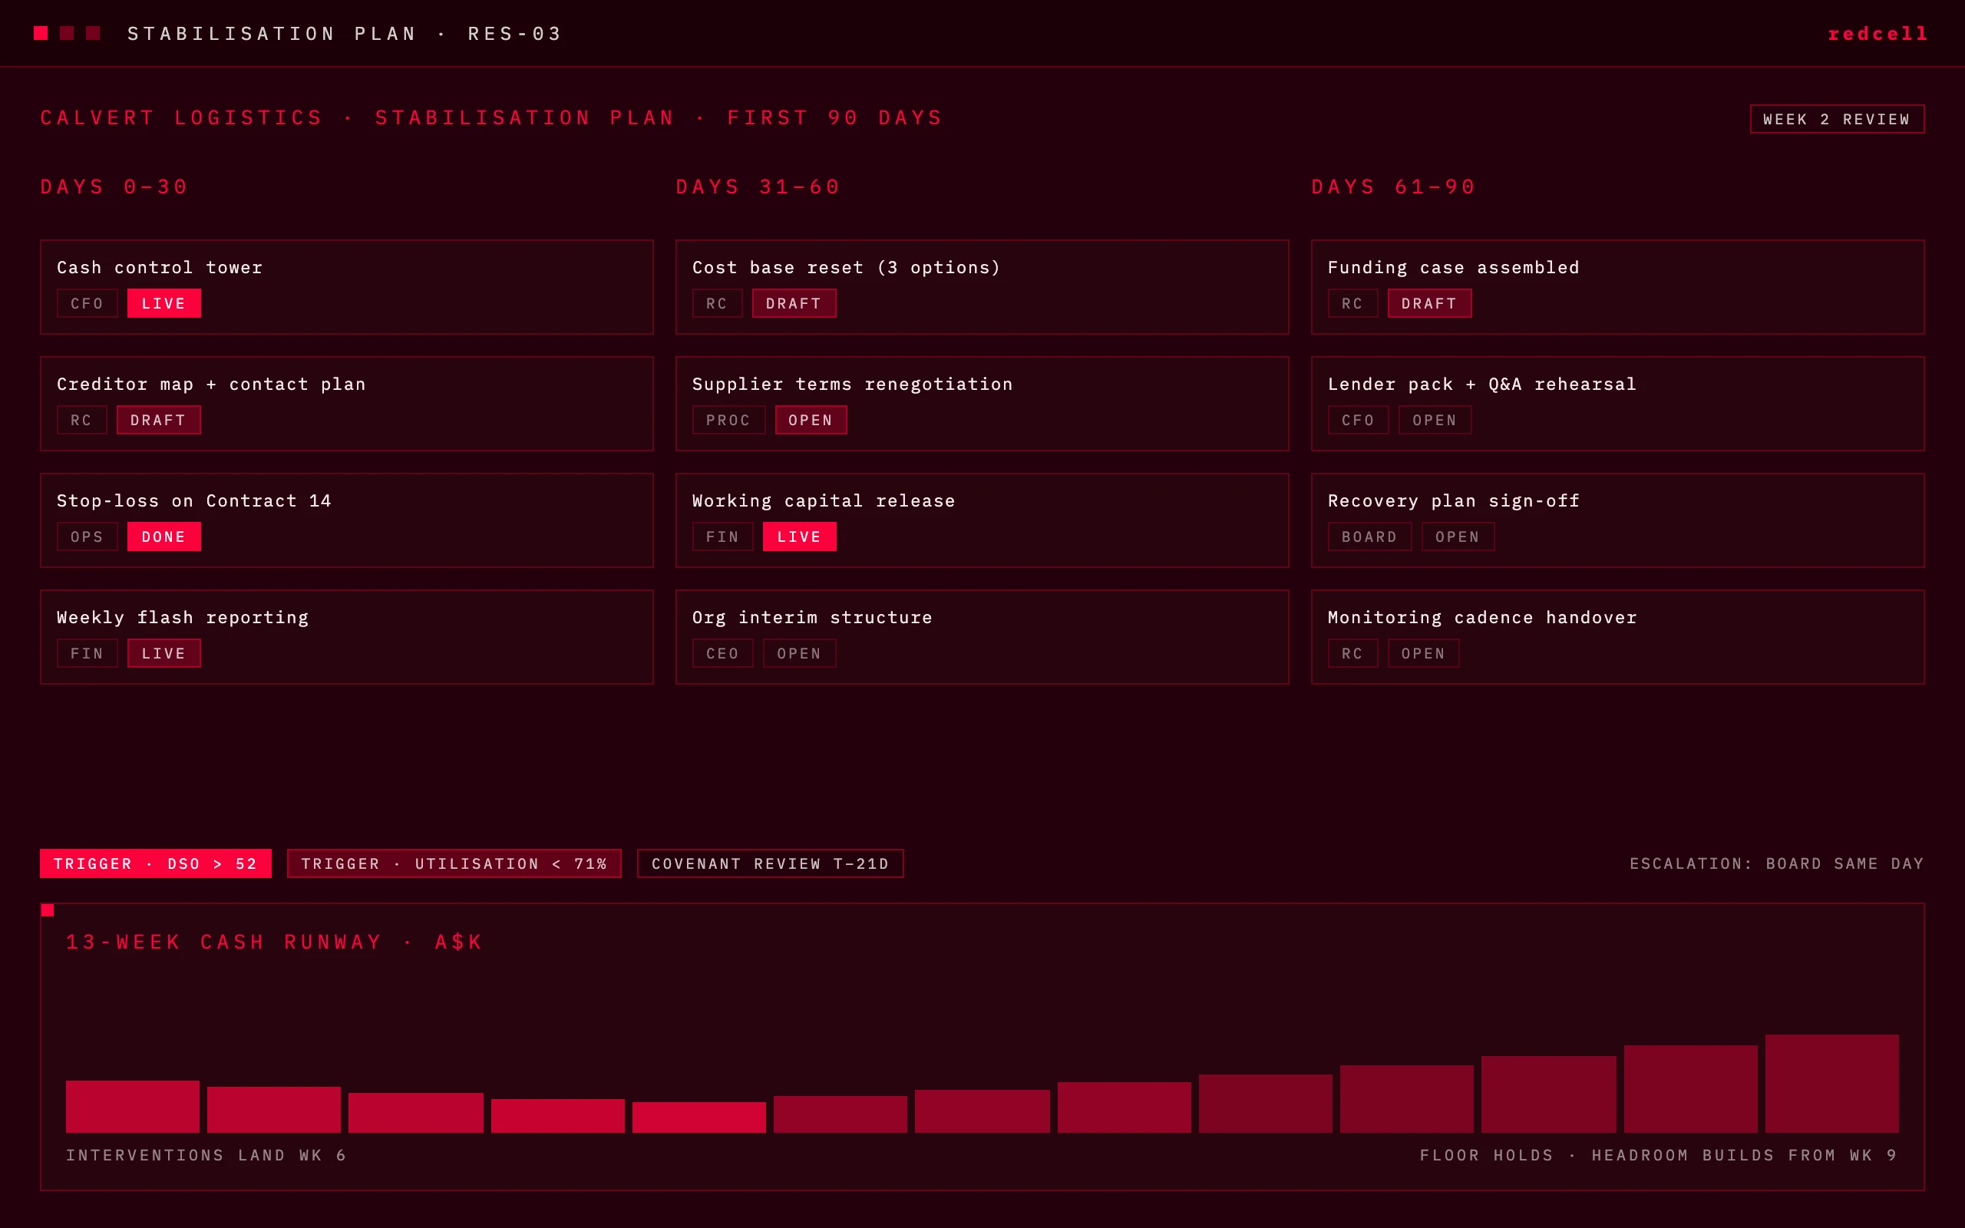This screenshot has width=1965, height=1228.
Task: Open the redcell brand logo
Action: point(1877,33)
